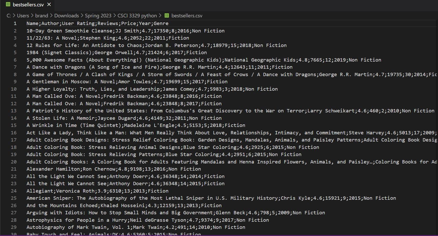Screen dimensions: 438x236
Task: Select the "Spring 2023" breadcrumb item
Action: [x=98, y=16]
